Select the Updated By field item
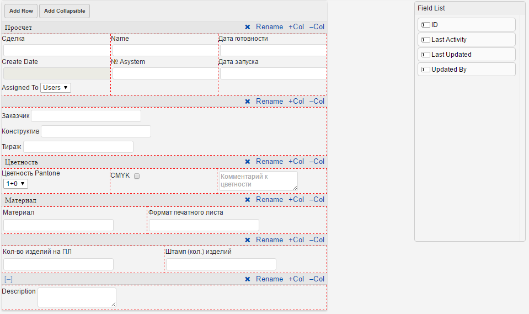 click(467, 70)
